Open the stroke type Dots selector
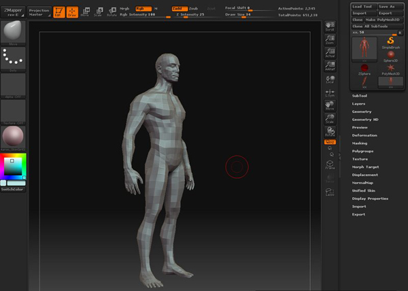Screen dimensions: 408x291 pyautogui.click(x=13, y=60)
